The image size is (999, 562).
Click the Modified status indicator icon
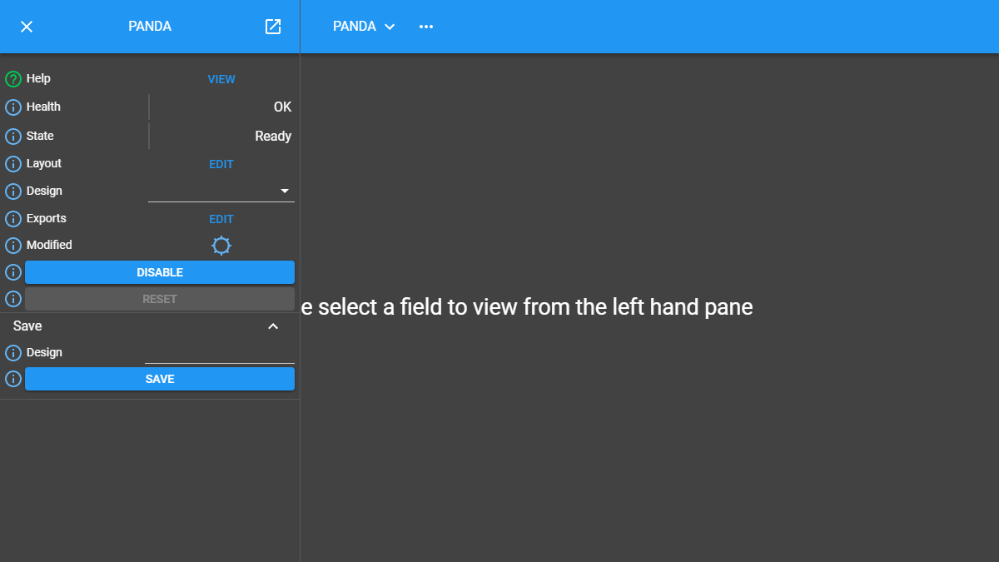click(x=221, y=246)
